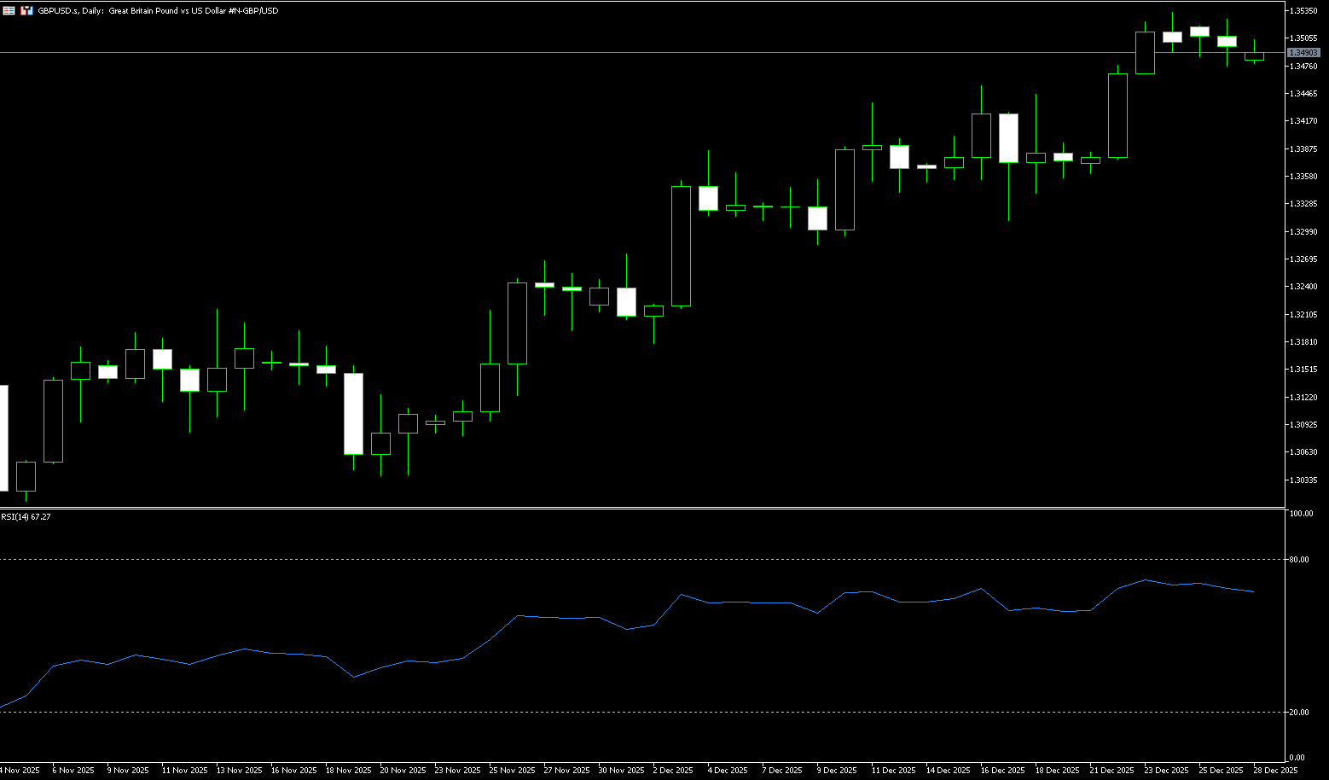The width and height of the screenshot is (1329, 780).
Task: Click the 11 Dec 2025 time axis label
Action: (x=893, y=771)
